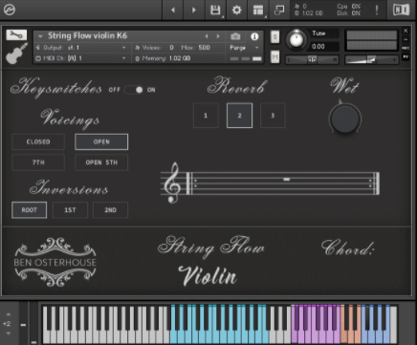Click the L/R pan slider
Screen dimensions: 417x345
tap(312, 59)
